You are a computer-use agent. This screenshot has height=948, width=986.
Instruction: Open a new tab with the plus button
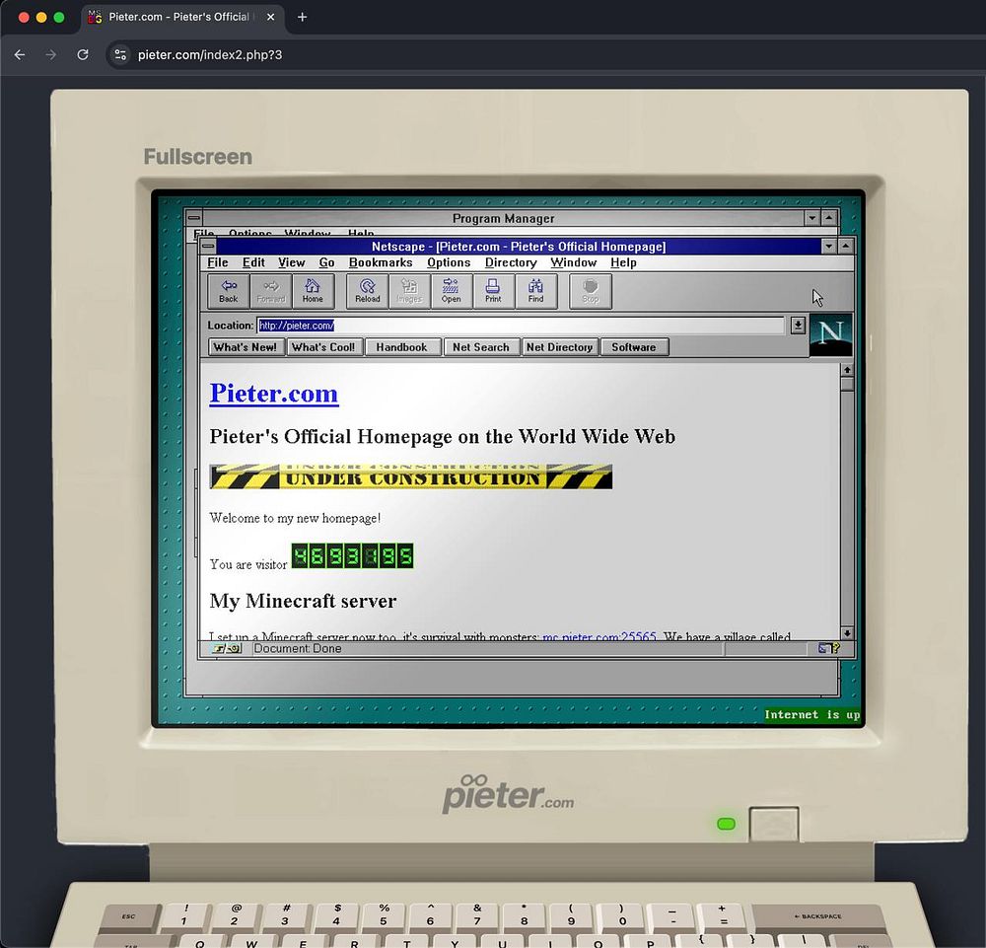click(302, 17)
